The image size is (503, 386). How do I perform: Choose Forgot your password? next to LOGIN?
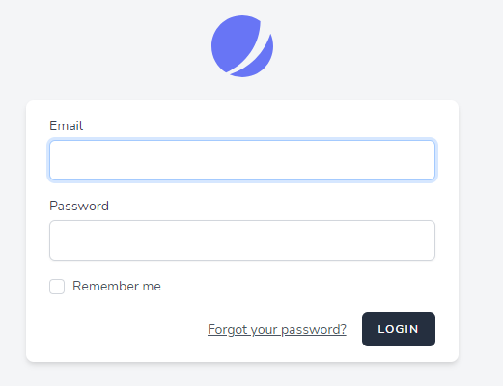pyautogui.click(x=277, y=329)
